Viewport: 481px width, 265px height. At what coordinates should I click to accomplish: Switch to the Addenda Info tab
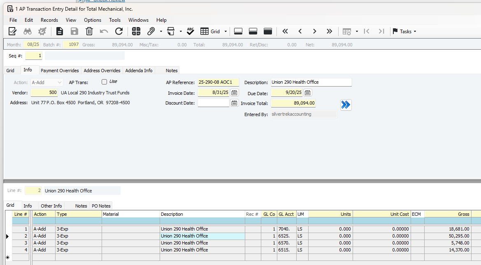click(x=139, y=71)
